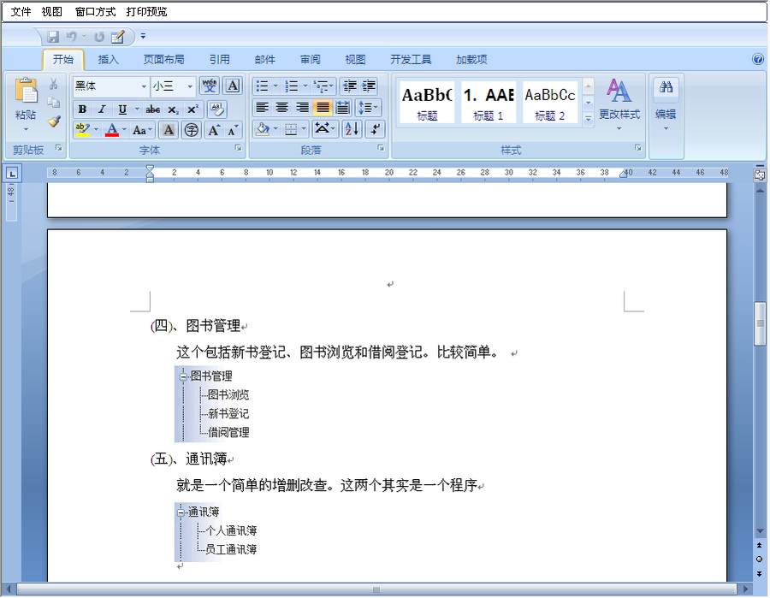Image resolution: width=770 pixels, height=598 pixels.
Task: Toggle Justify alignment (highlighted)
Action: [323, 108]
